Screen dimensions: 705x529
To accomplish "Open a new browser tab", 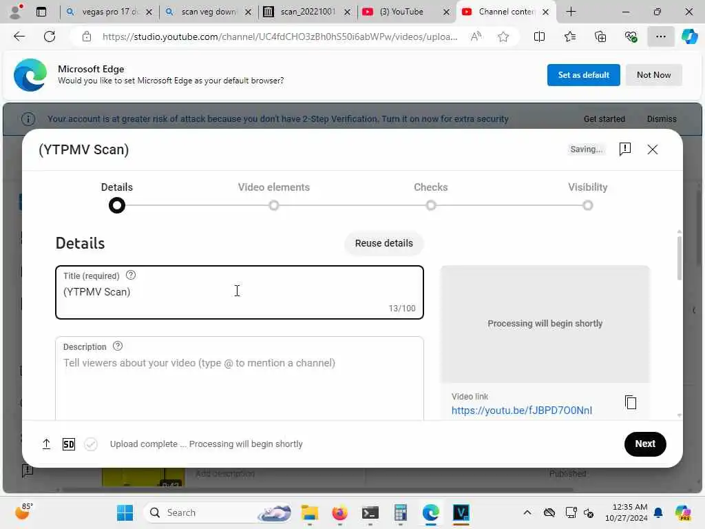I will (571, 12).
